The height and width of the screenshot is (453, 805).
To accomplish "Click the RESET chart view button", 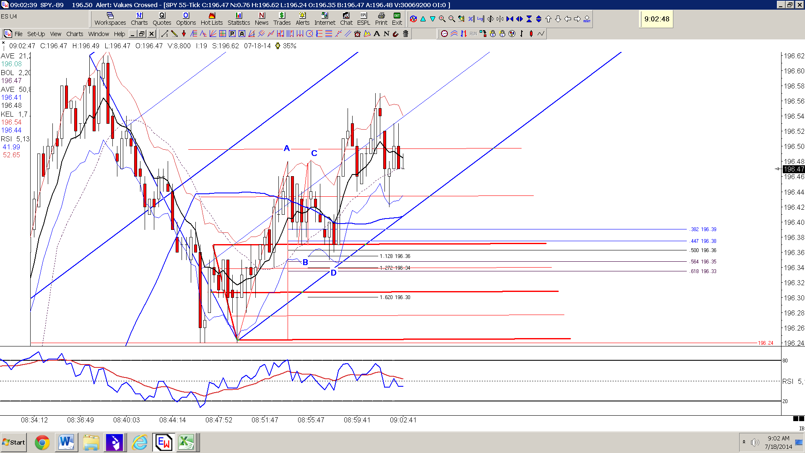I will coord(587,19).
